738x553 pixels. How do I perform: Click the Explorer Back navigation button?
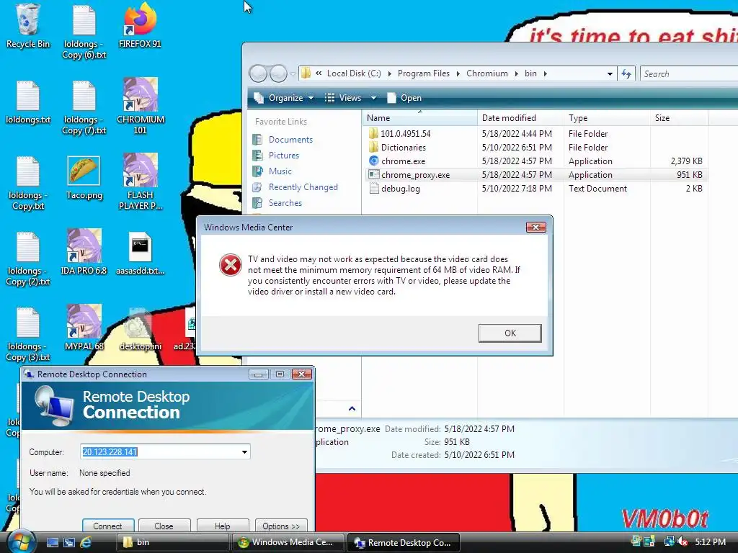point(258,73)
